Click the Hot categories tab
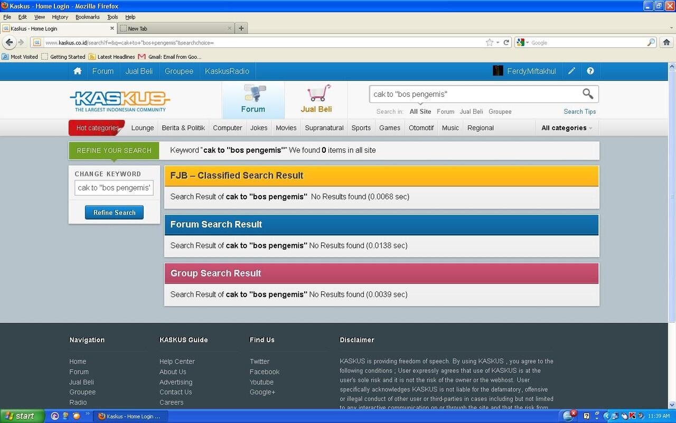Image resolution: width=676 pixels, height=423 pixels. [x=97, y=128]
